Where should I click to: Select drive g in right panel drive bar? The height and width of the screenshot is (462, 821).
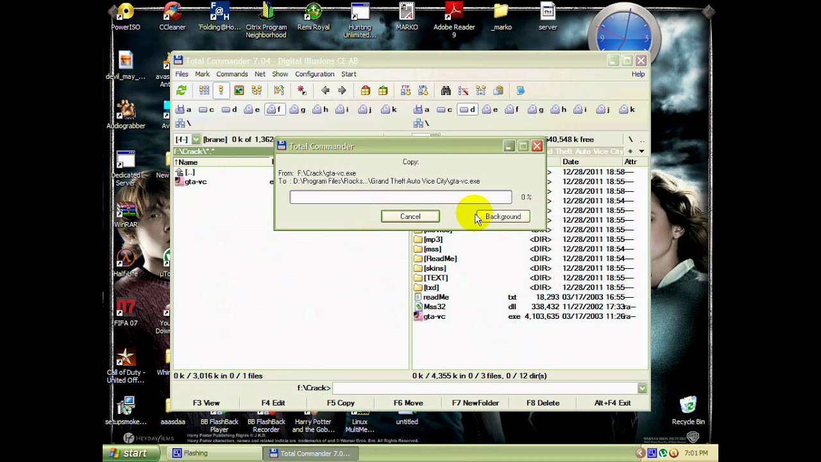[x=536, y=110]
